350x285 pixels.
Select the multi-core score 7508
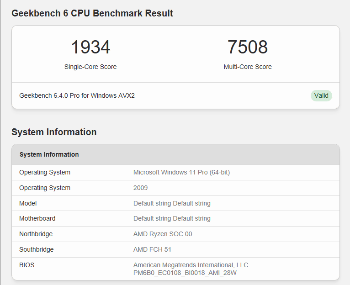(x=248, y=47)
